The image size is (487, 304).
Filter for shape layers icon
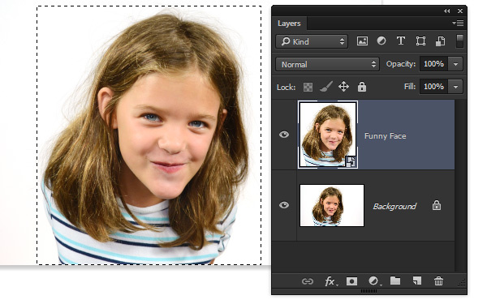click(420, 41)
